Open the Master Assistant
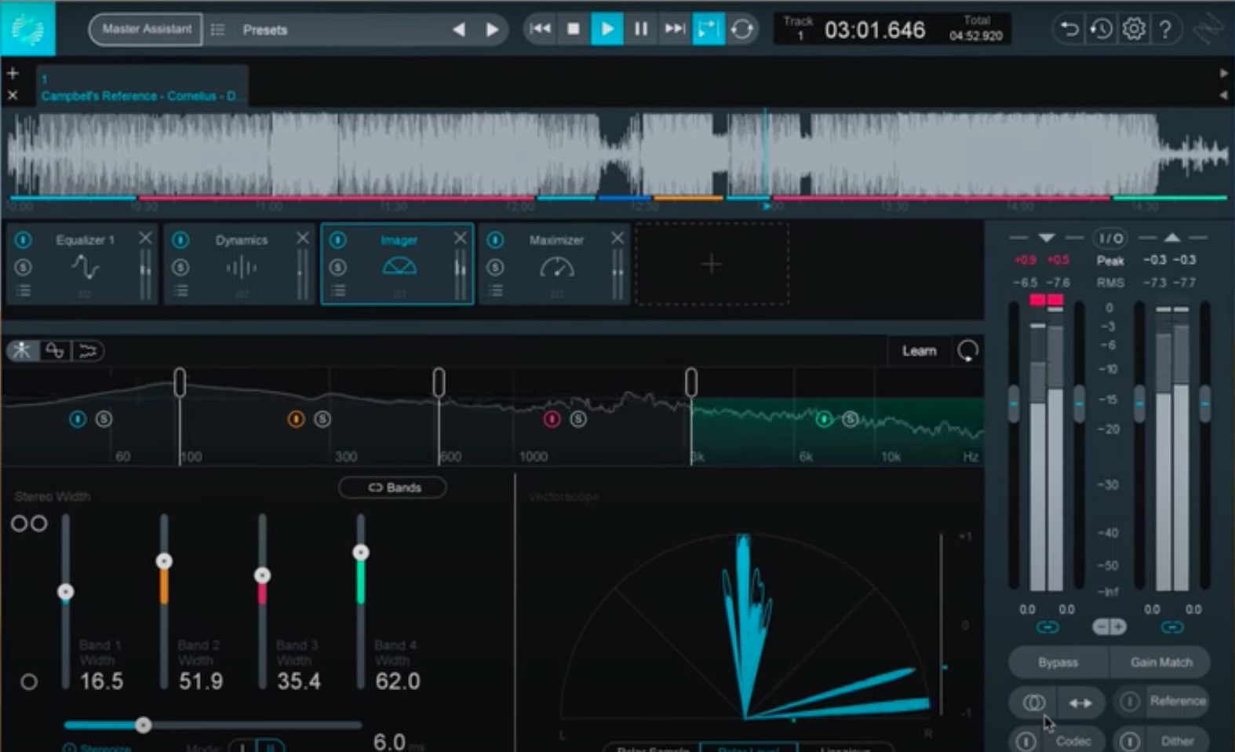Viewport: 1235px width, 752px height. 146,29
